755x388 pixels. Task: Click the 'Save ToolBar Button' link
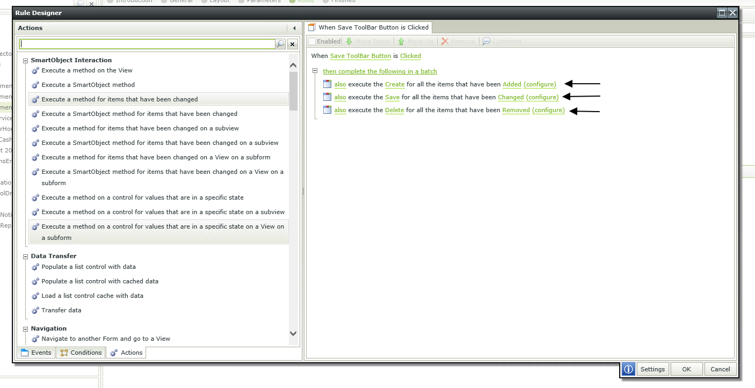click(360, 56)
